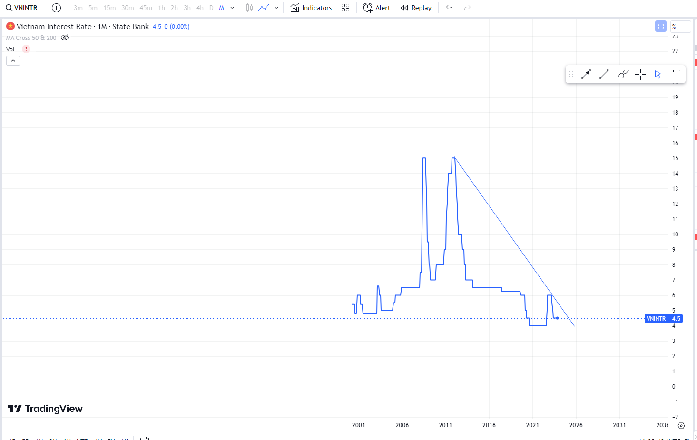
Task: Expand the chart style dropdown arrow
Action: (276, 8)
